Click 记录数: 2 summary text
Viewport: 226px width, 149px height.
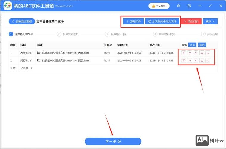(26, 68)
